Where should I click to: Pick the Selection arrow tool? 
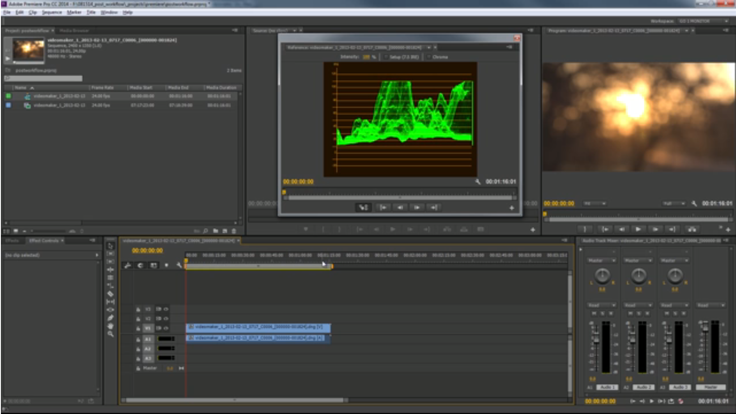110,246
